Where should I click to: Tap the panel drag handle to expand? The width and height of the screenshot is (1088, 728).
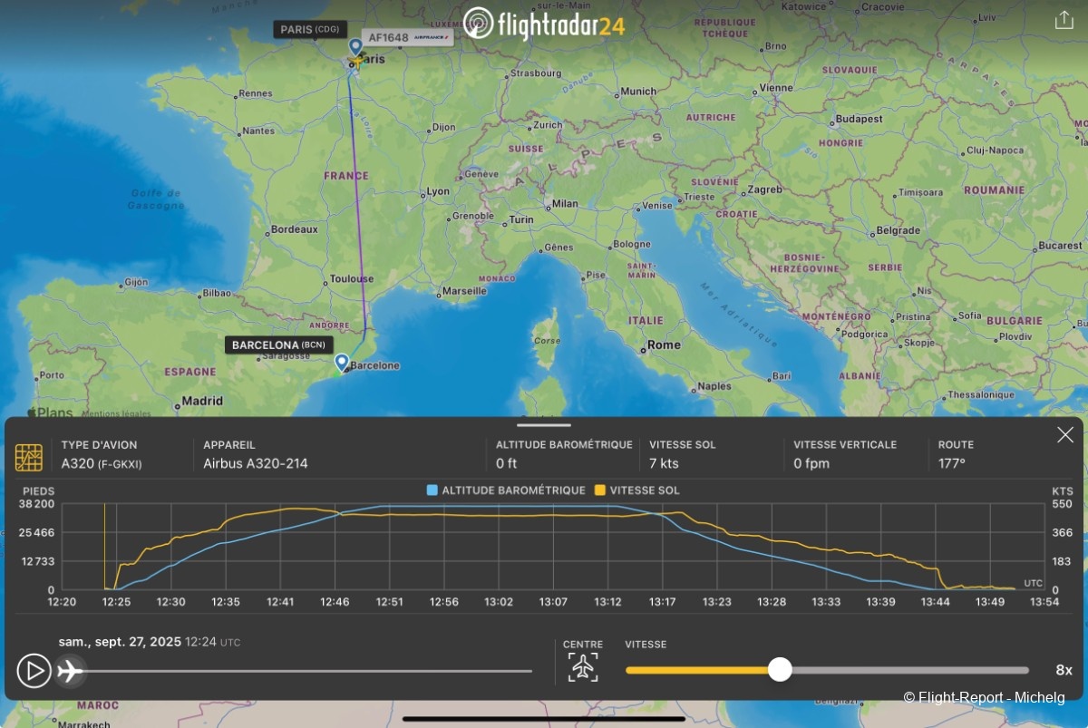(x=544, y=424)
